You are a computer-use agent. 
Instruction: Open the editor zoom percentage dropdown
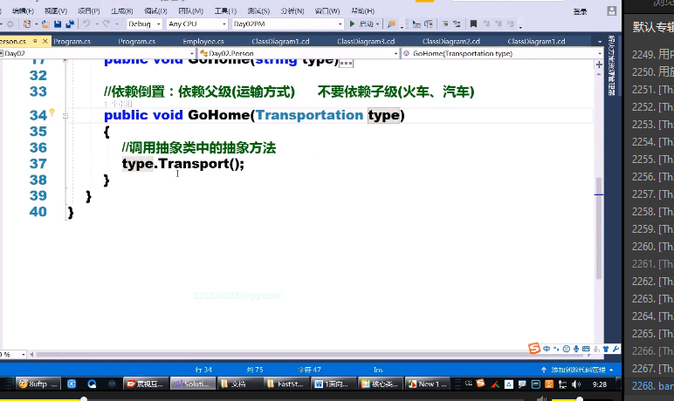24,355
